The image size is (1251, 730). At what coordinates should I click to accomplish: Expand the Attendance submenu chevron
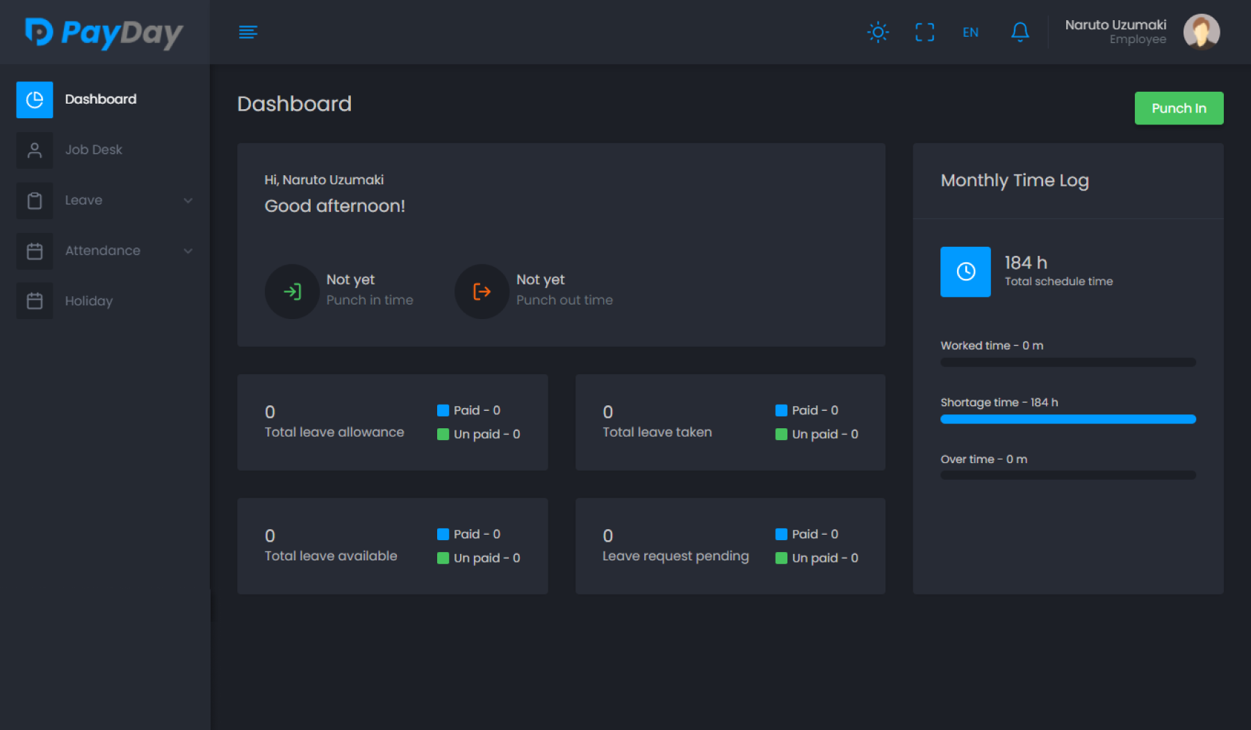click(x=188, y=251)
